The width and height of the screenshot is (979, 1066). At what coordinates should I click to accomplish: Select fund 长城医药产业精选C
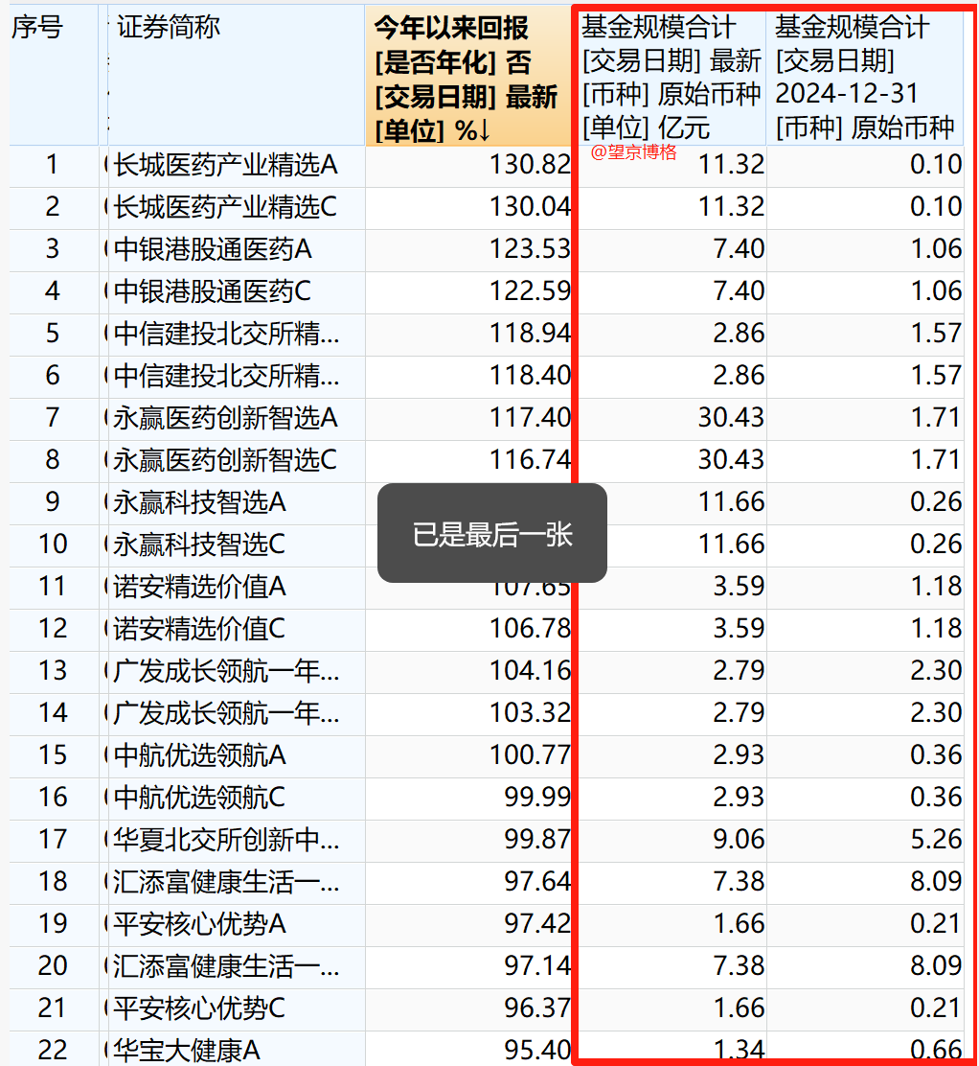225,207
